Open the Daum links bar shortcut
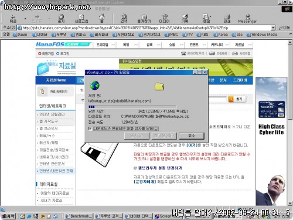Viewport: 293px width, 220px height. [20, 35]
